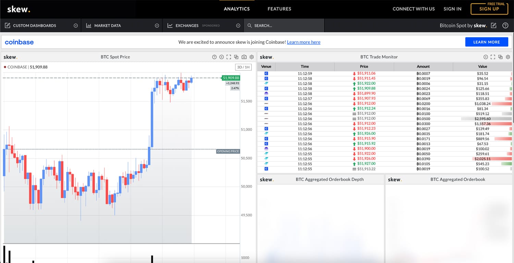
Task: Click the 2.47% change label on chart
Action: [235, 88]
